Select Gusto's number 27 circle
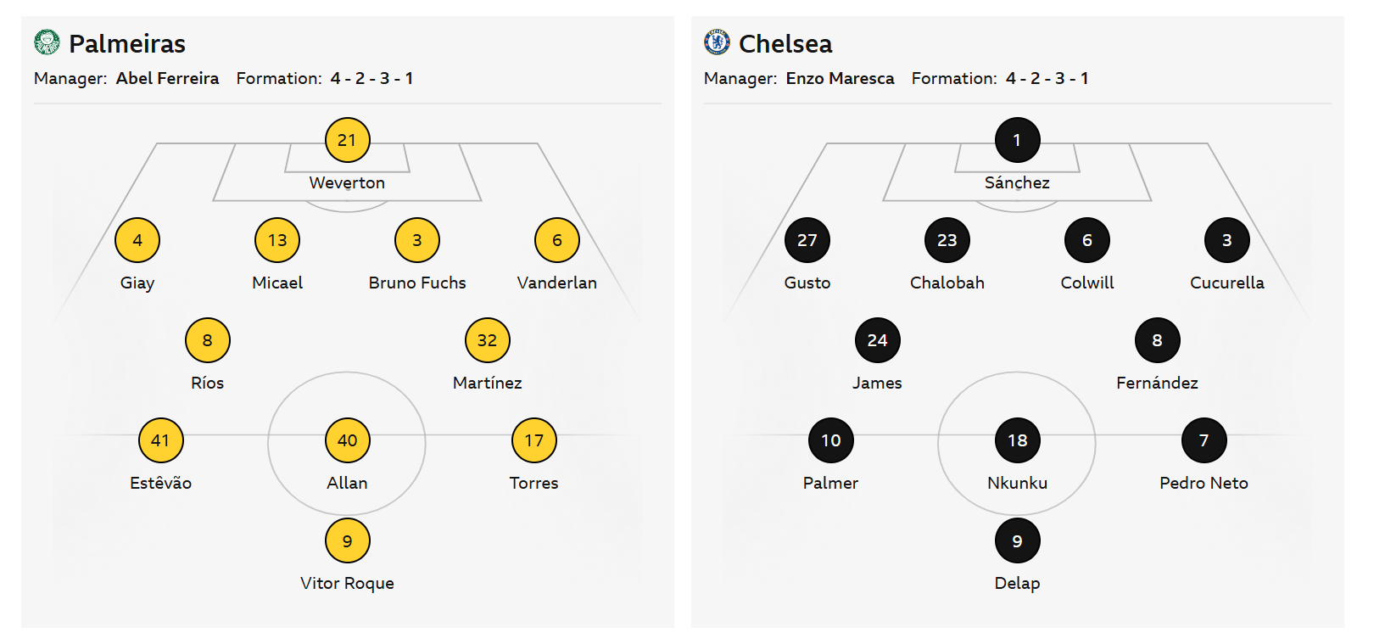The width and height of the screenshot is (1374, 644). click(807, 240)
